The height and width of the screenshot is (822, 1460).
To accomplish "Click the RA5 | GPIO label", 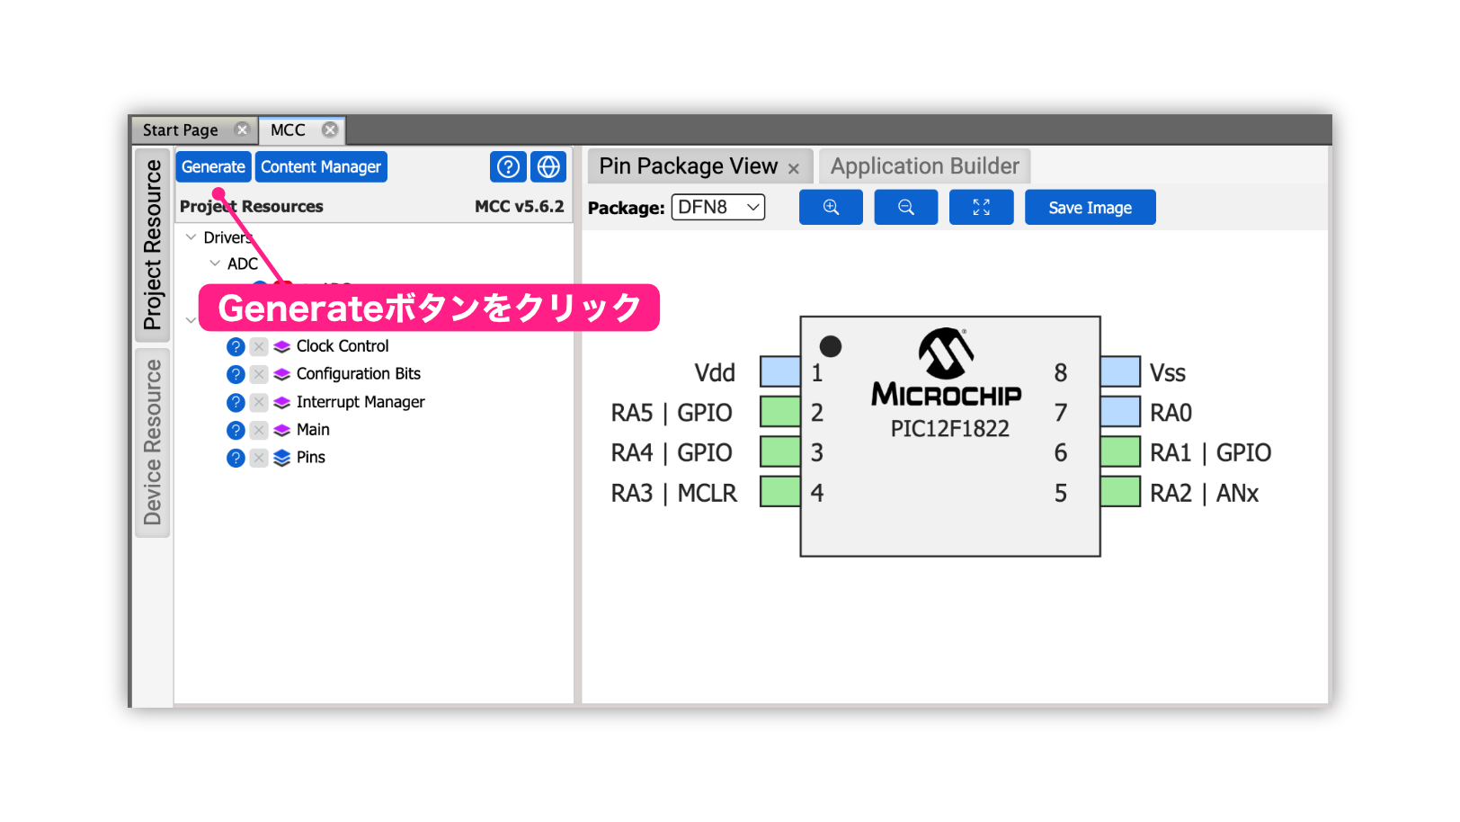I will (x=672, y=413).
